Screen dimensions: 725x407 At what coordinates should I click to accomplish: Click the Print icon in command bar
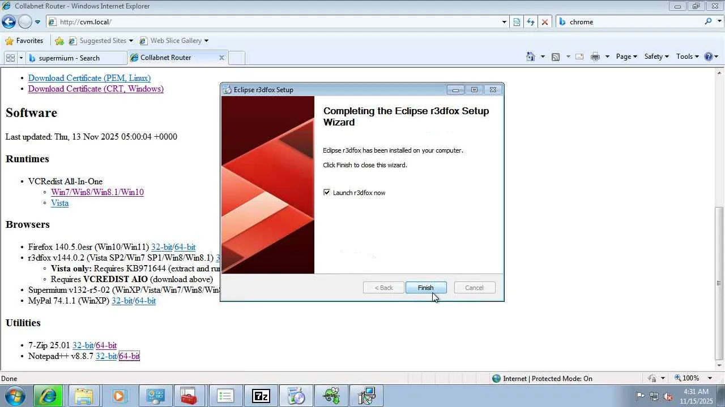click(x=595, y=57)
